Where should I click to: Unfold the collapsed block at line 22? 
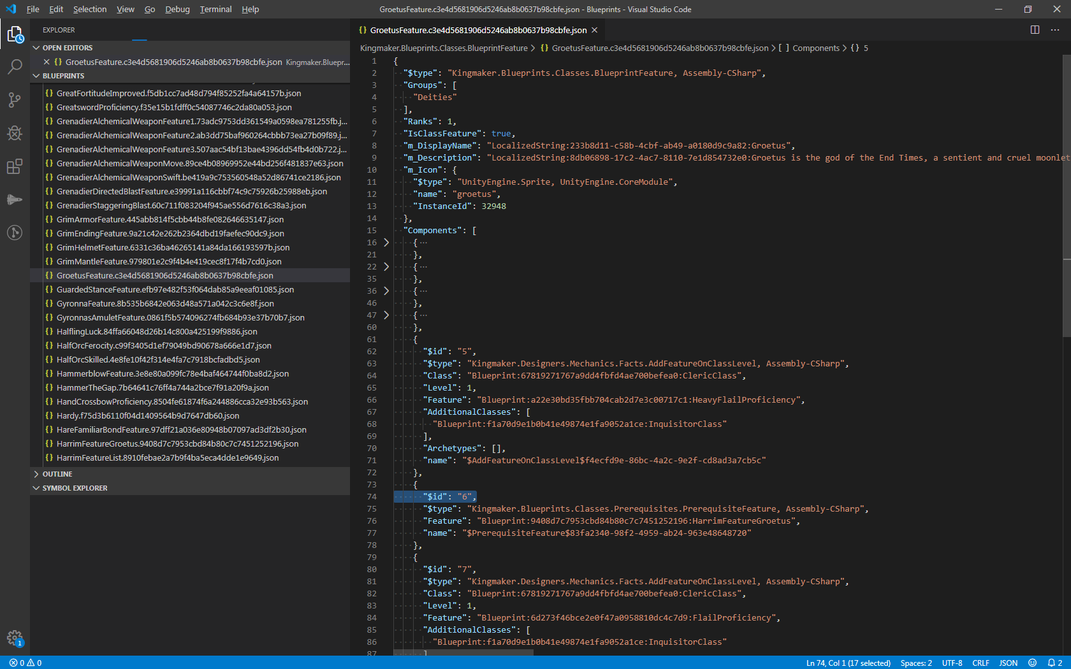pyautogui.click(x=386, y=267)
